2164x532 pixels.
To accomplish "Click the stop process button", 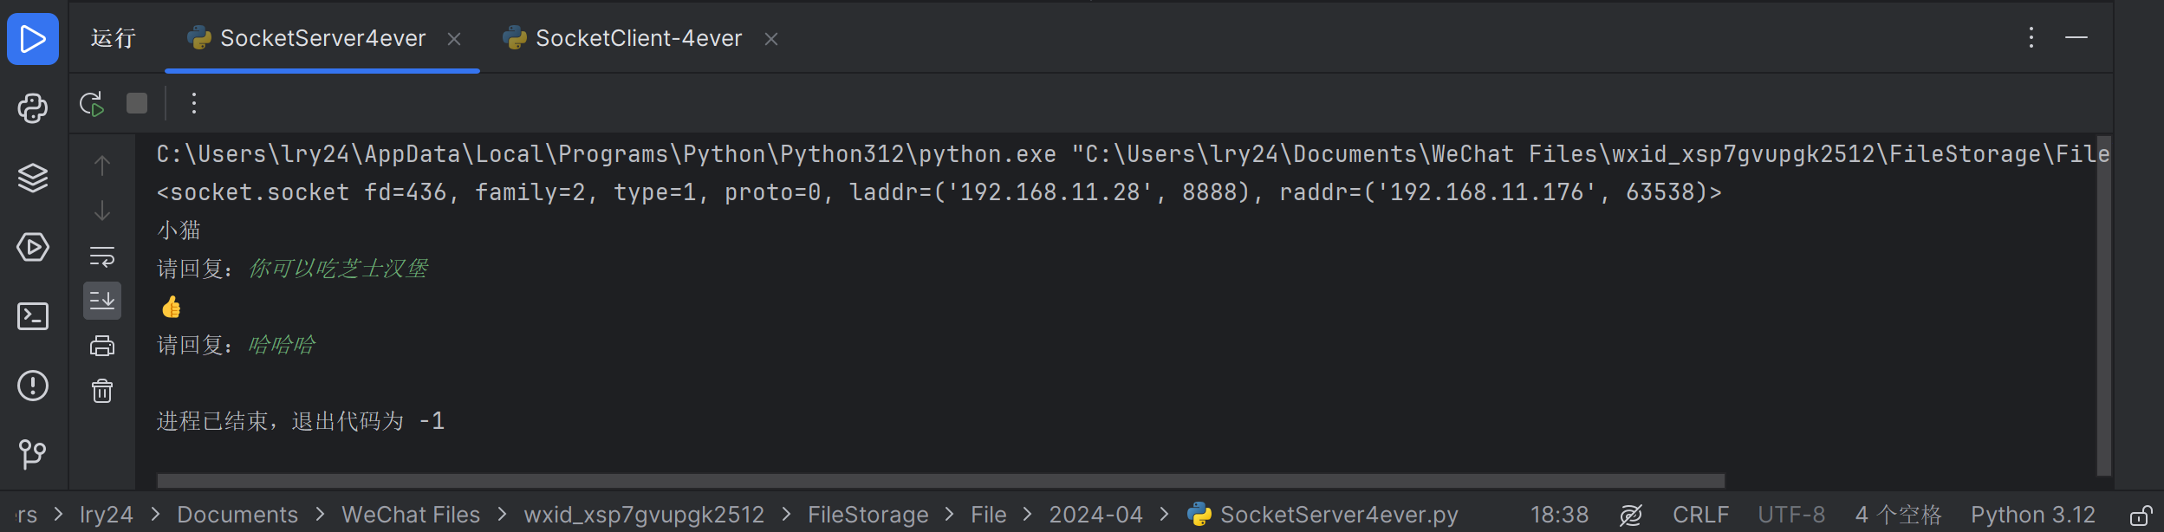I will tap(137, 104).
